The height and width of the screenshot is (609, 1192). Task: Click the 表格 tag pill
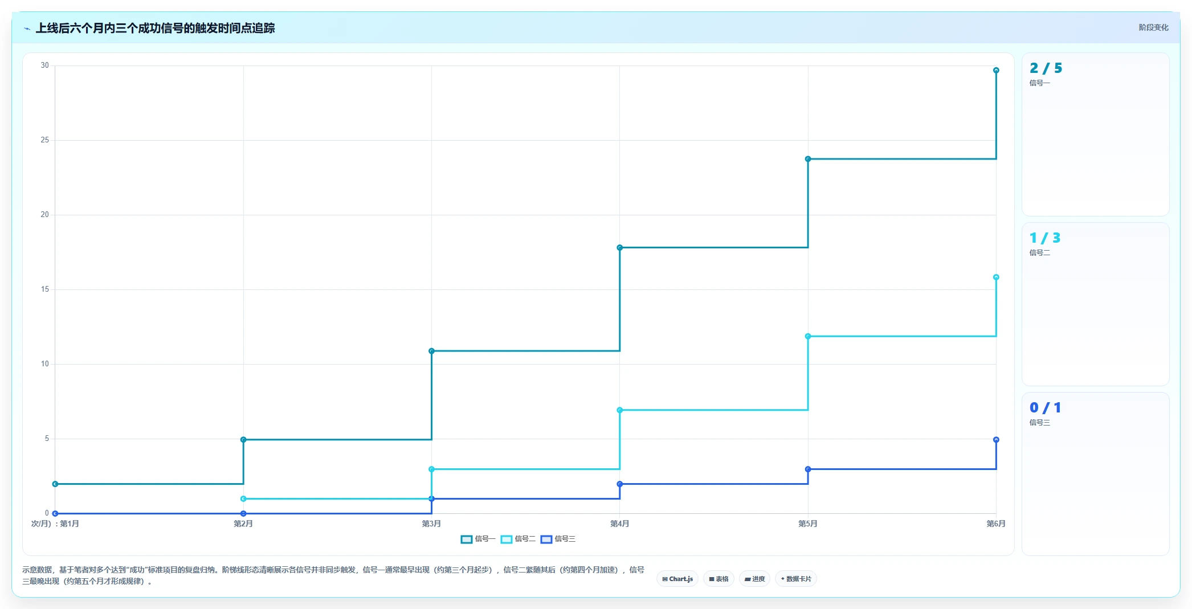[719, 579]
